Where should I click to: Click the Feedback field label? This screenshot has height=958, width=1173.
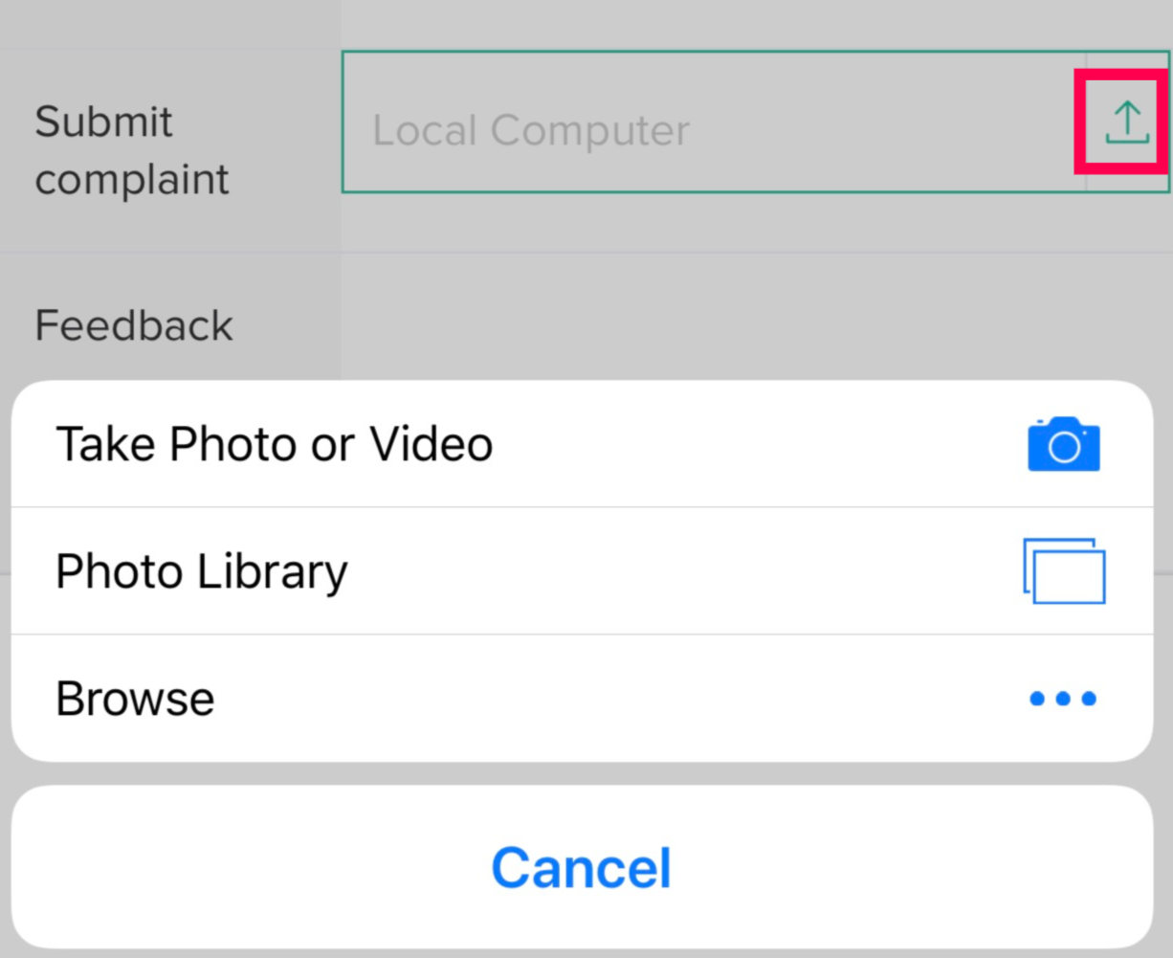point(134,326)
